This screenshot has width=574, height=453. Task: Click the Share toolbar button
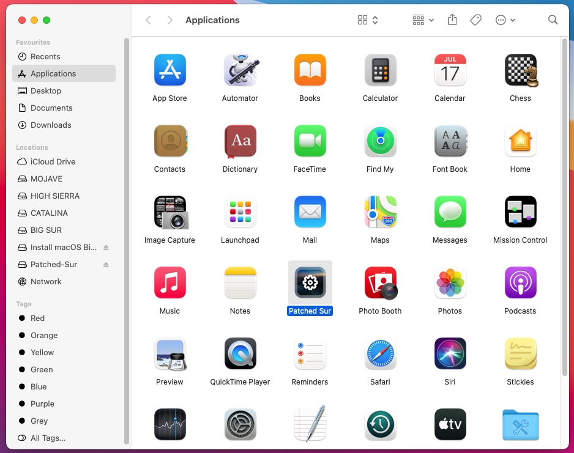(452, 20)
